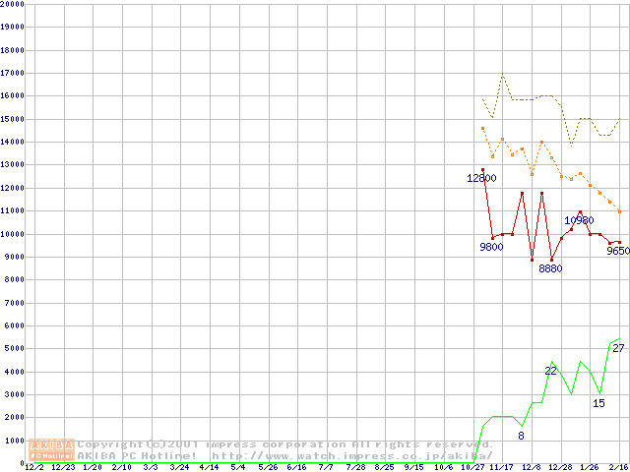630x472 pixels.
Task: Select the 9800 data label
Action: point(491,247)
